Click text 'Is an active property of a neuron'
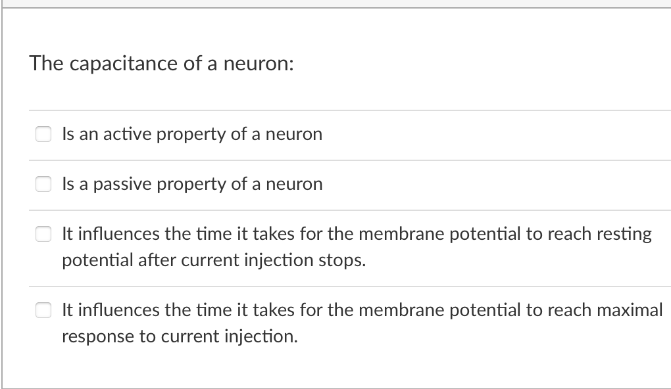 tap(191, 134)
